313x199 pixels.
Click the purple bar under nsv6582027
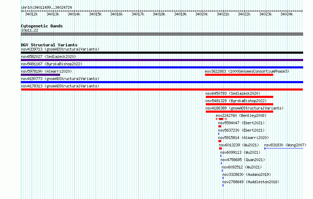(162, 60)
